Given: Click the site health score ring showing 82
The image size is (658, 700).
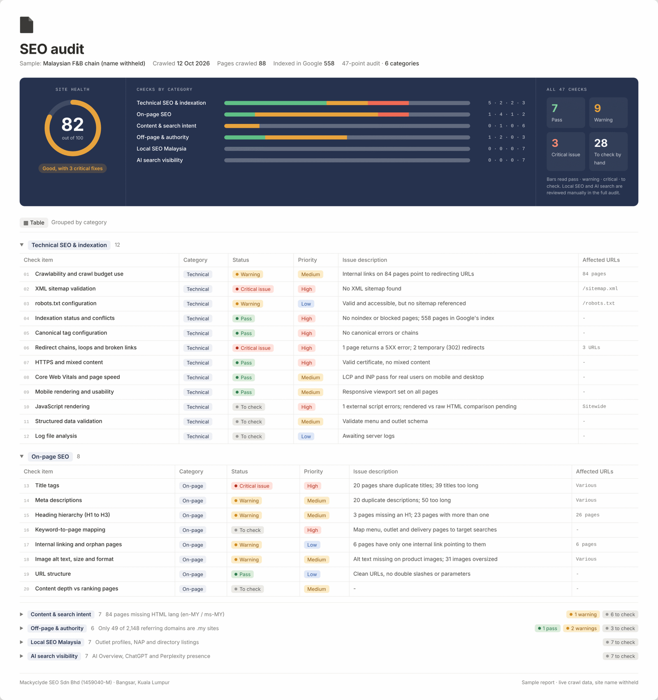Looking at the screenshot, I should click(x=73, y=128).
